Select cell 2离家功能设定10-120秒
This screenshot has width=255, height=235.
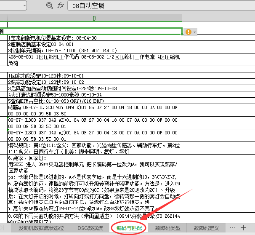pyautogui.click(x=95, y=82)
